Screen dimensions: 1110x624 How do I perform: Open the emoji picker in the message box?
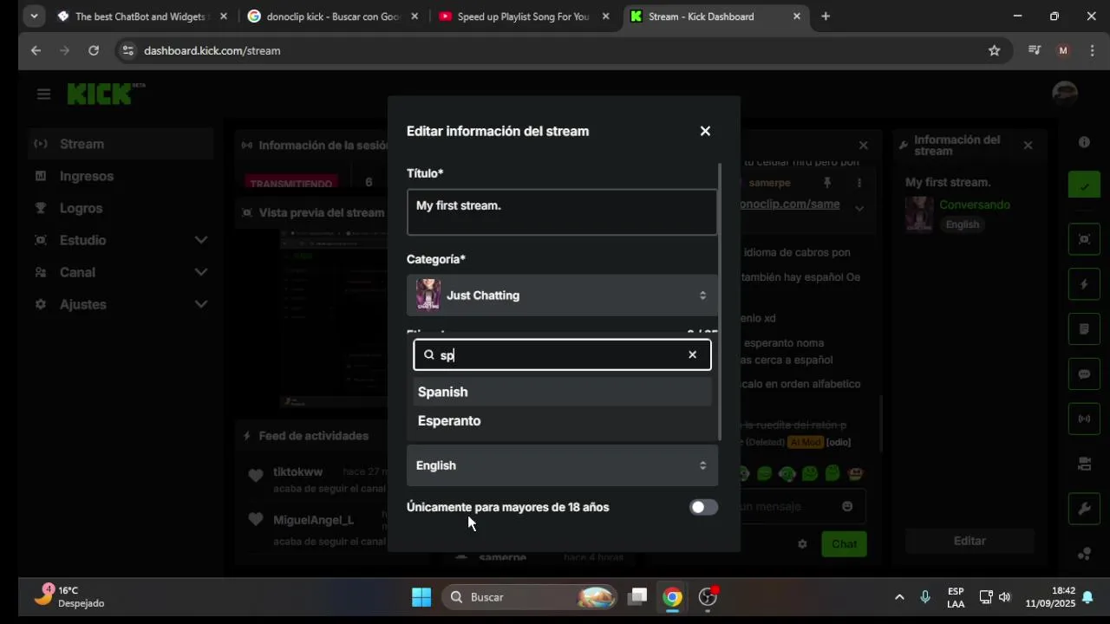(847, 506)
